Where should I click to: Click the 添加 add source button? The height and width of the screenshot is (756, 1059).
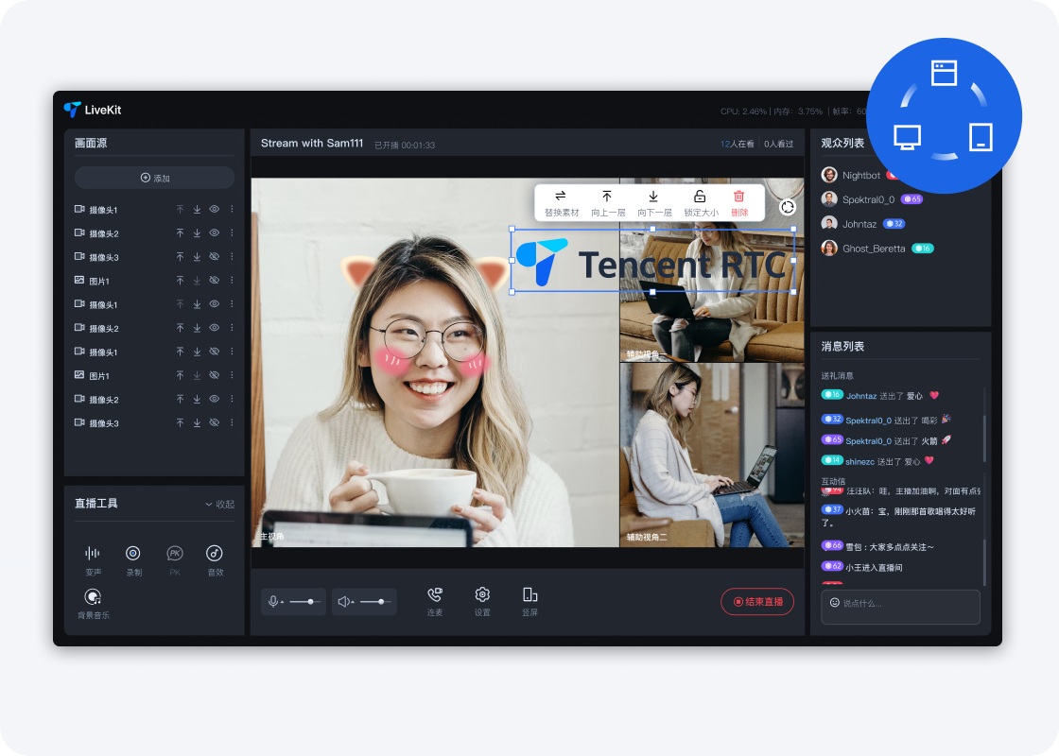[x=154, y=178]
